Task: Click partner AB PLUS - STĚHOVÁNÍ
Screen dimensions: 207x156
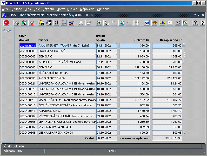Action: pyautogui.click(x=67, y=62)
